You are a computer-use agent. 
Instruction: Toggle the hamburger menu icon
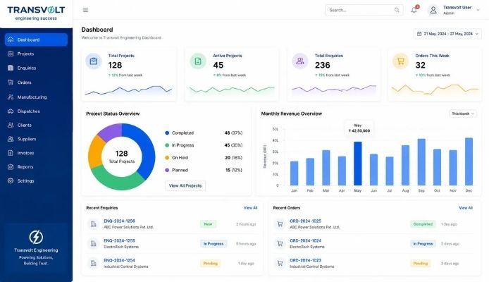pyautogui.click(x=85, y=10)
